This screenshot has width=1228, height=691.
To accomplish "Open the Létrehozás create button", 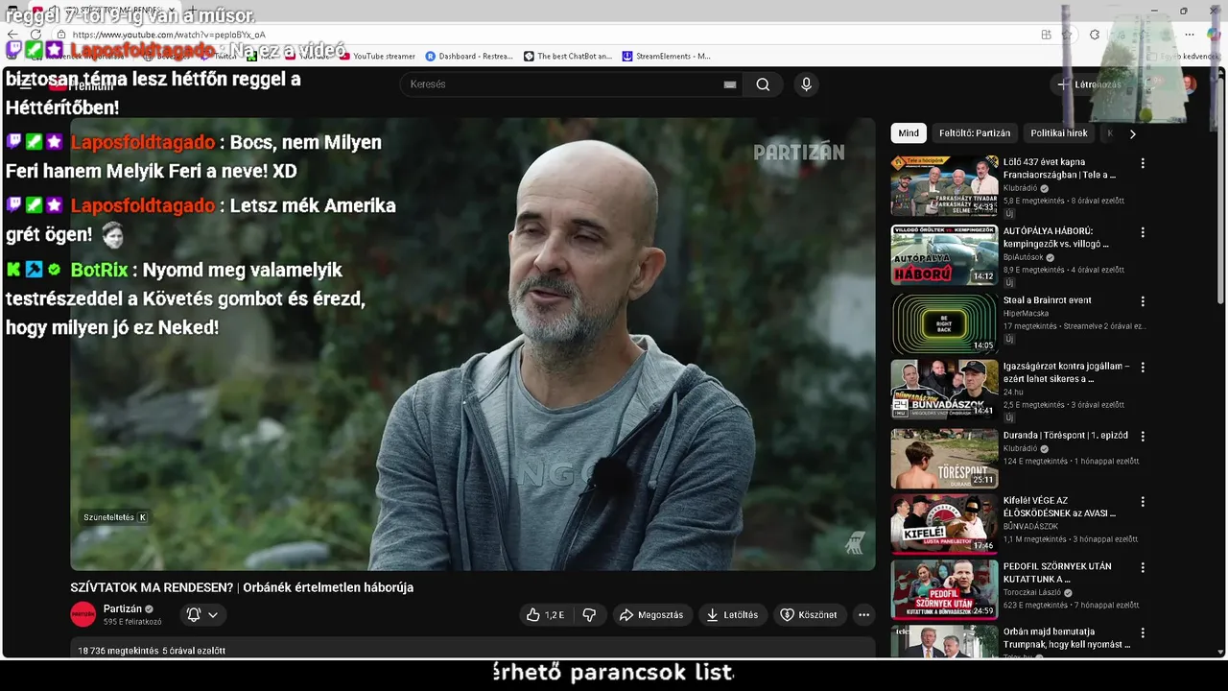I will (1090, 84).
